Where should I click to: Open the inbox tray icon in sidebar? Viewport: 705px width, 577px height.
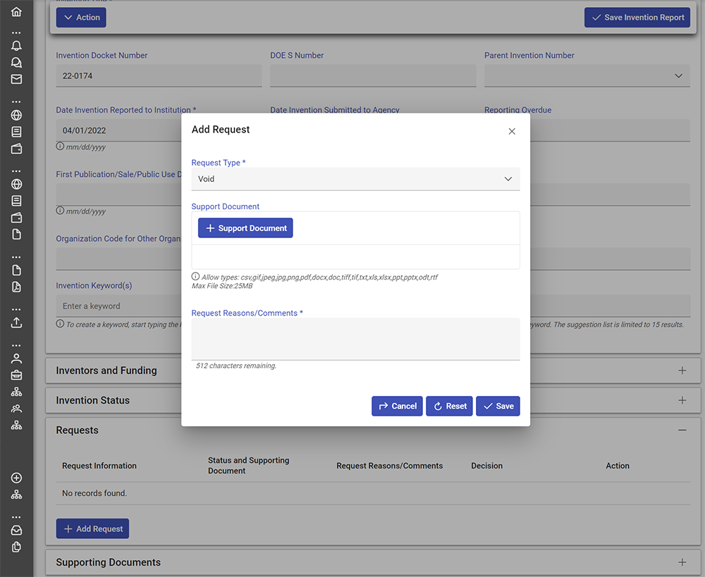(16, 531)
